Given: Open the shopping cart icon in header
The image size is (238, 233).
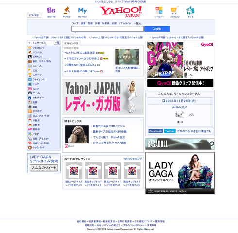Looking at the screenshot, I should (x=174, y=10).
